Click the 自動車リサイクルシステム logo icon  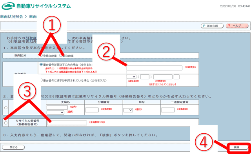tap(8, 6)
